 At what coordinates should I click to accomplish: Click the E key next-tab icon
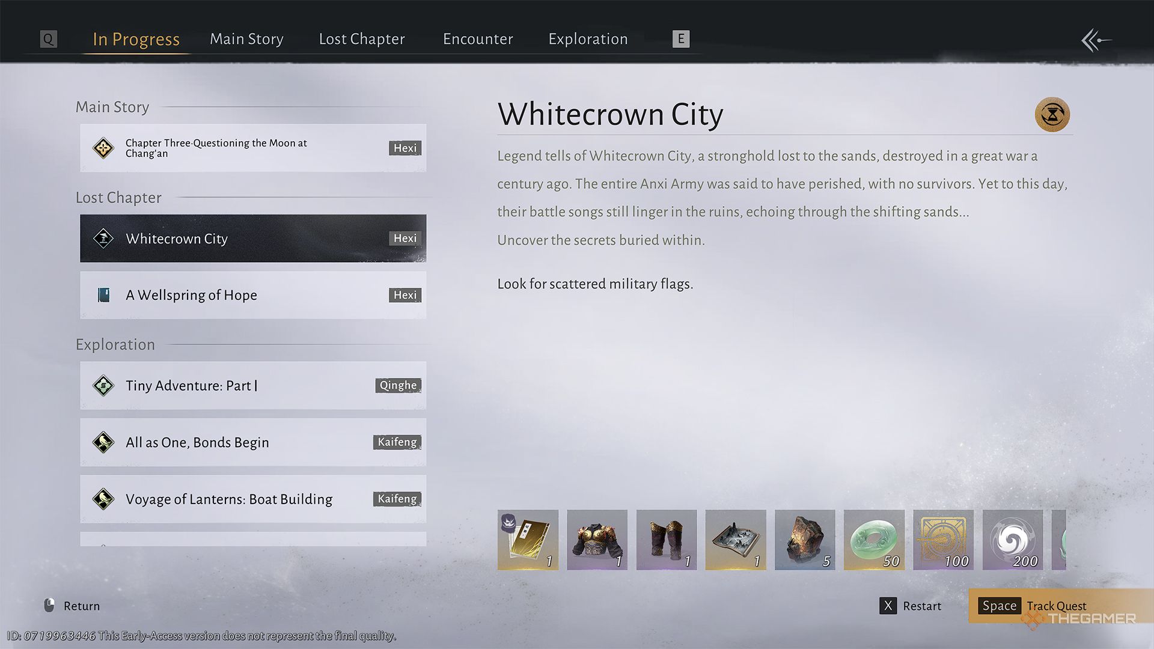pos(680,39)
